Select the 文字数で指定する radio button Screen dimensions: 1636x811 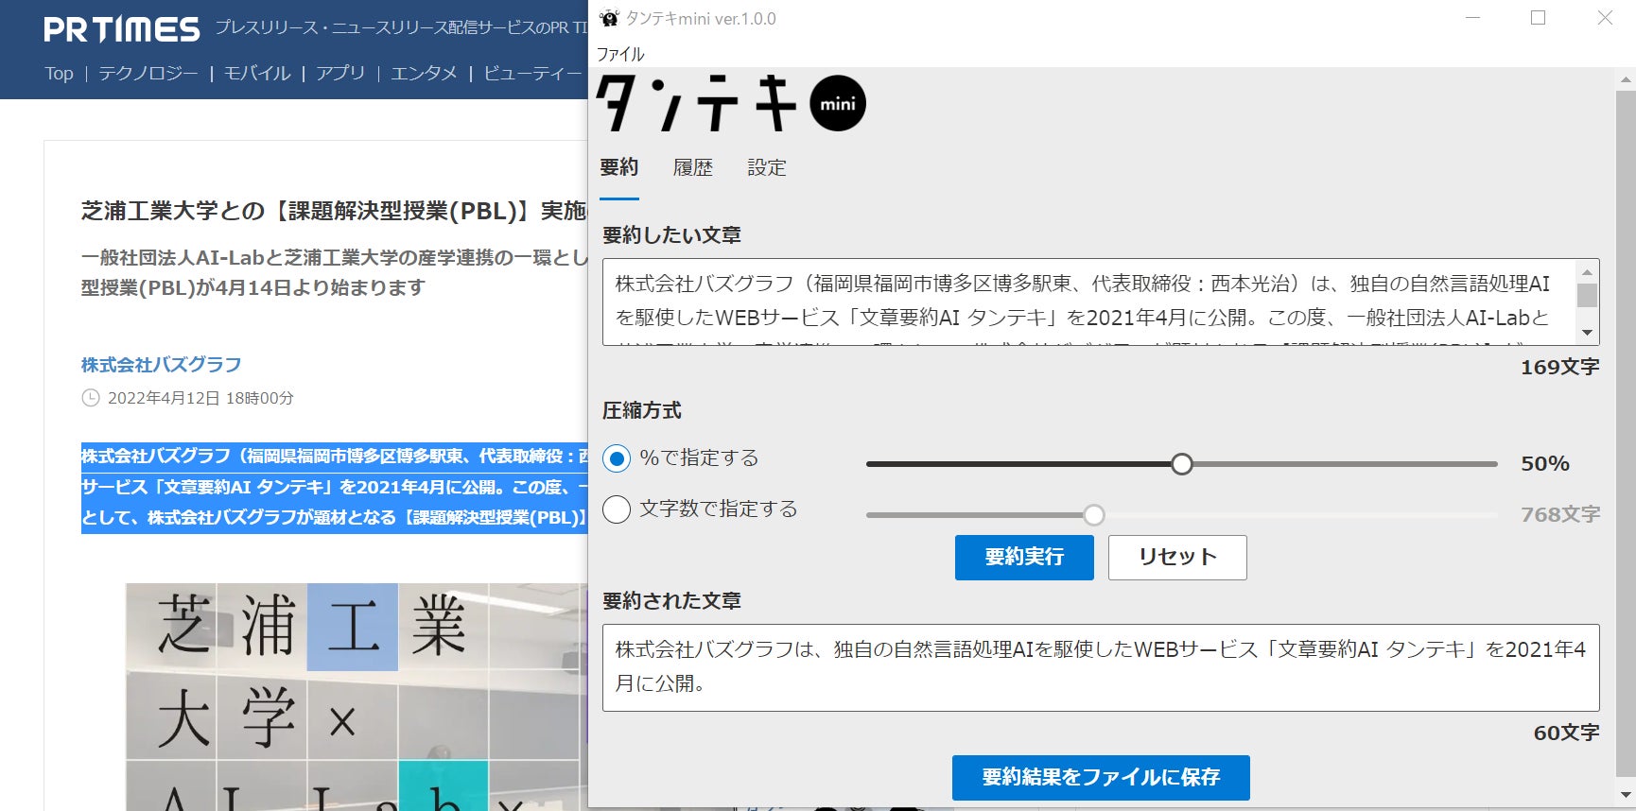(x=617, y=509)
